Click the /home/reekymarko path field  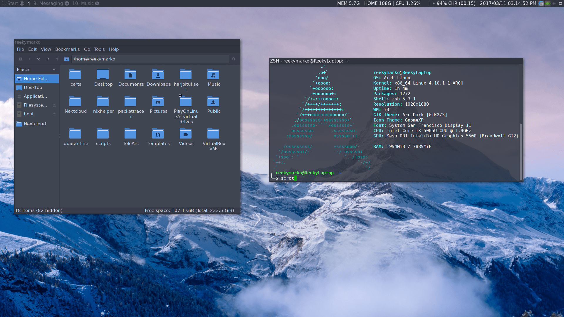[x=150, y=59]
